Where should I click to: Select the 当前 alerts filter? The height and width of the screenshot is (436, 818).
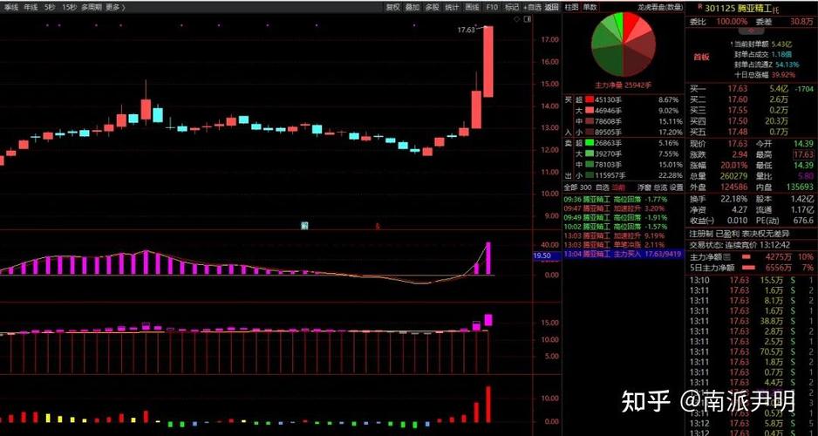pyautogui.click(x=618, y=187)
